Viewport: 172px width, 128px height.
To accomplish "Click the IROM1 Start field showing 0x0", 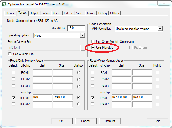I will 42,97.
